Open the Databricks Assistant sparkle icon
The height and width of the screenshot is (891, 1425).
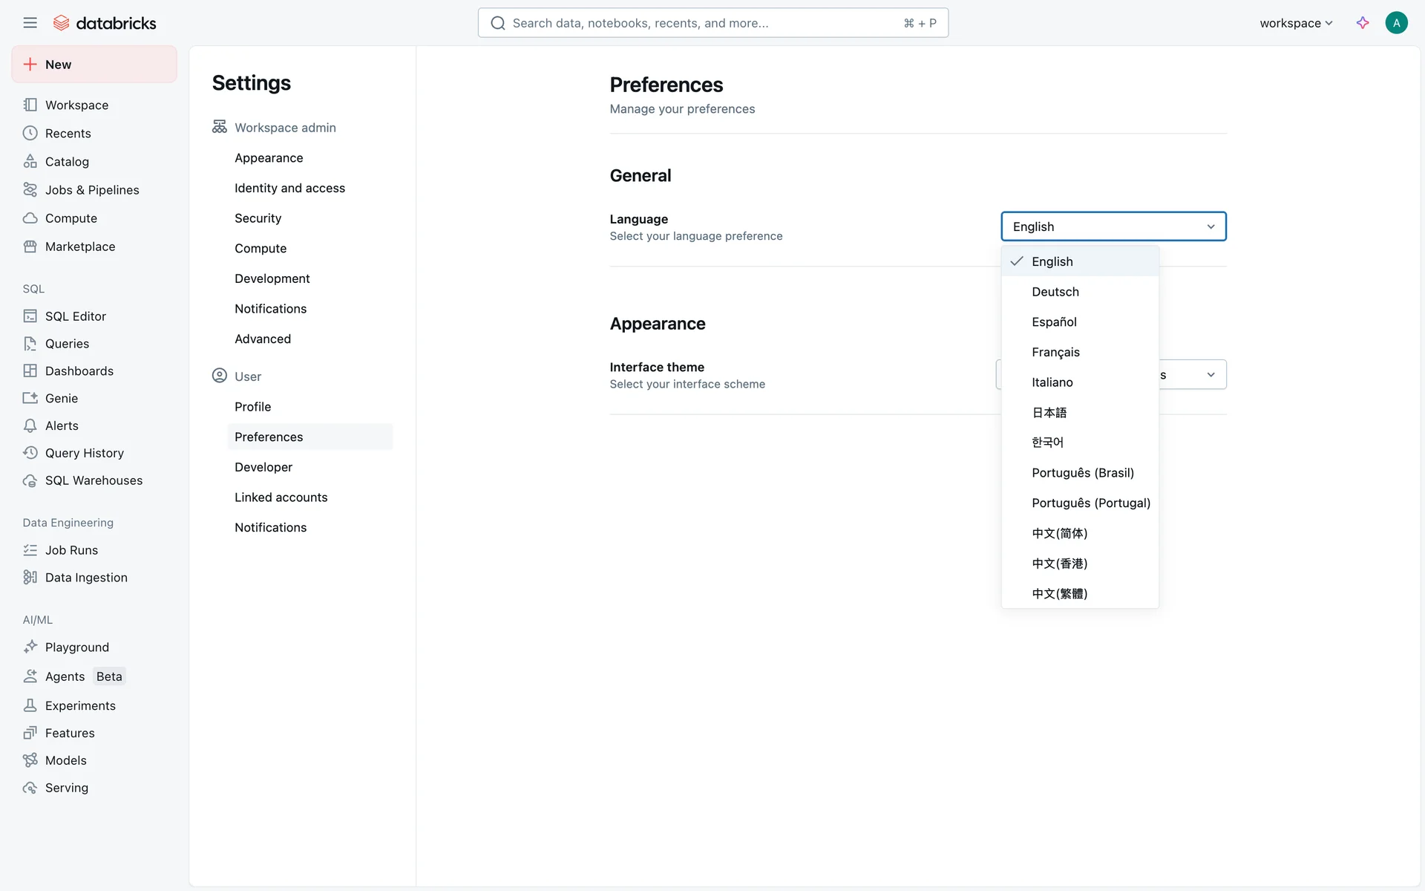pos(1363,23)
